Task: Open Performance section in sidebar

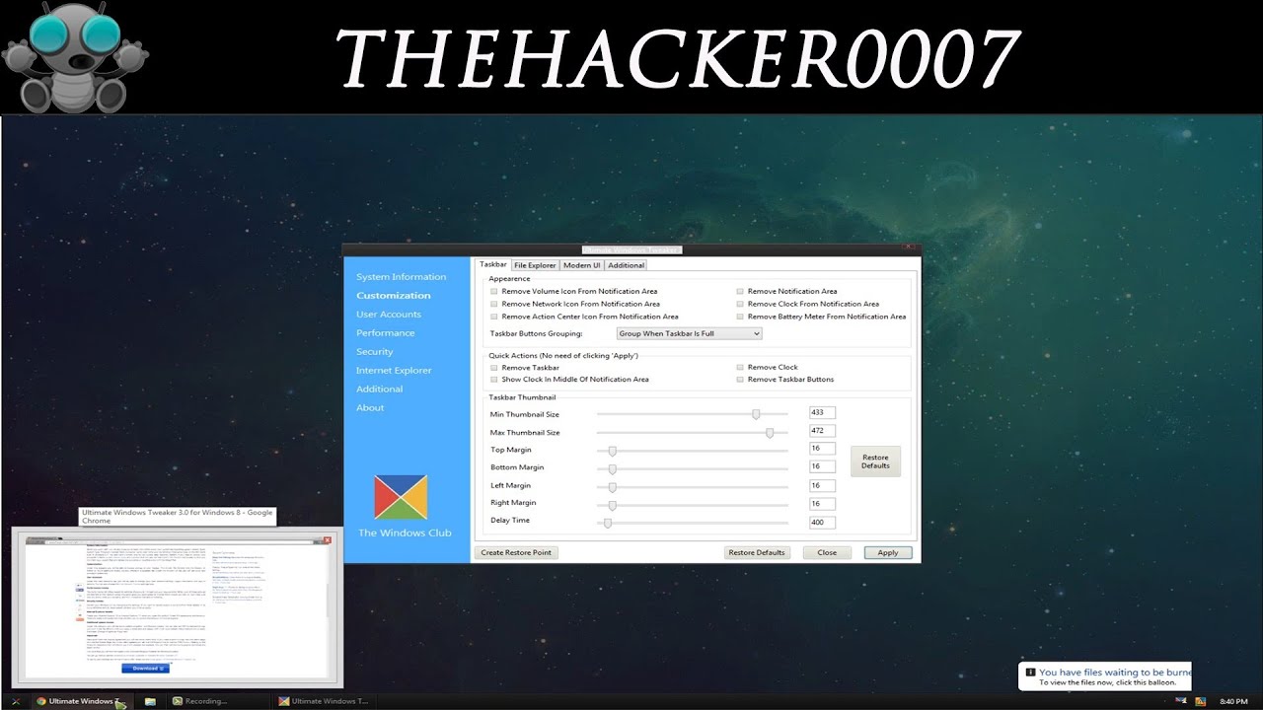Action: [386, 333]
